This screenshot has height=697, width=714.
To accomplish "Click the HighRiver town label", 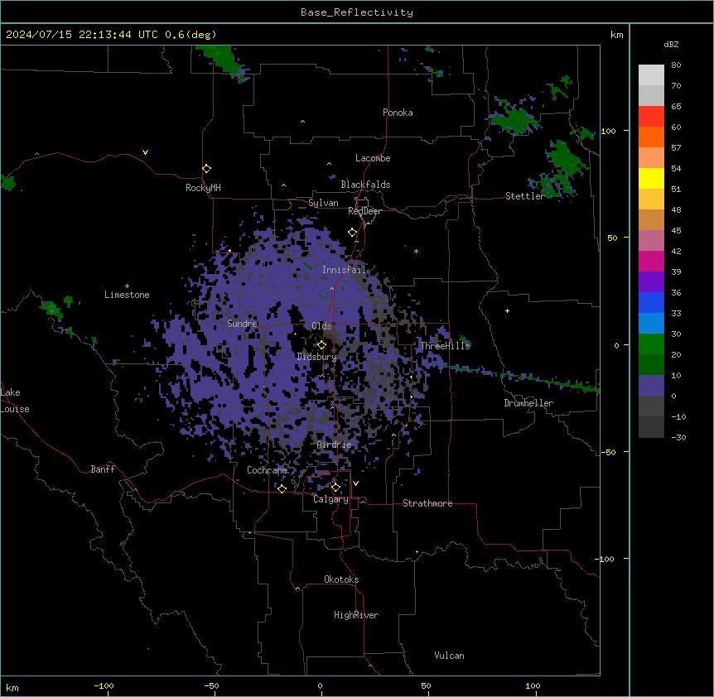I will pyautogui.click(x=356, y=615).
